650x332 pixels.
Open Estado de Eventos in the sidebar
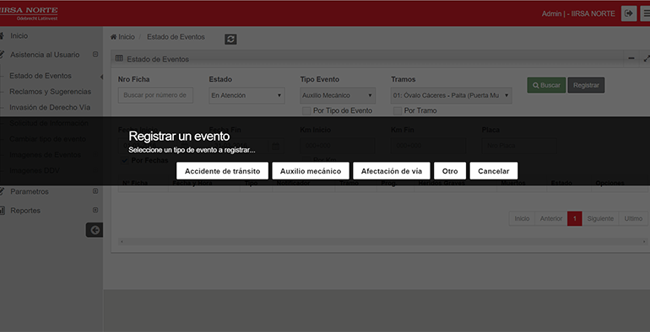point(41,76)
